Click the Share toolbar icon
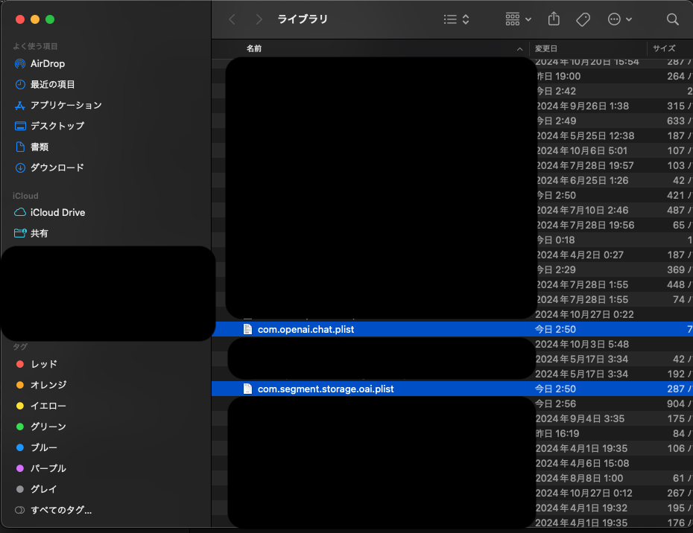Screen dimensions: 693x533 [x=554, y=19]
